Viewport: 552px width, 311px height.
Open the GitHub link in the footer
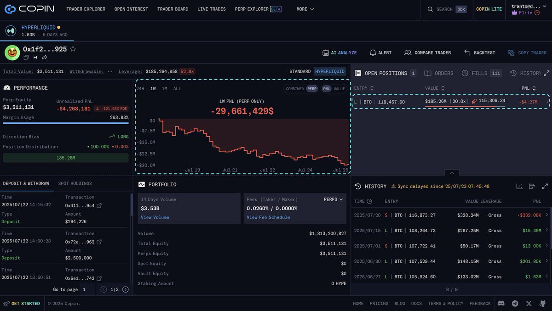pyautogui.click(x=543, y=303)
